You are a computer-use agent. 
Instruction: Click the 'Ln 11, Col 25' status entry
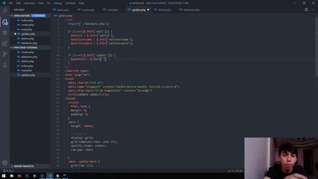point(235,171)
